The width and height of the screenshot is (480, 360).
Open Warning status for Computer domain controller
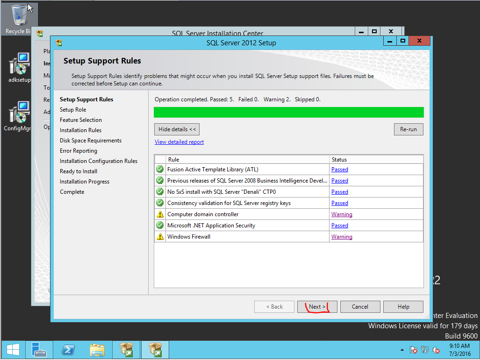342,214
